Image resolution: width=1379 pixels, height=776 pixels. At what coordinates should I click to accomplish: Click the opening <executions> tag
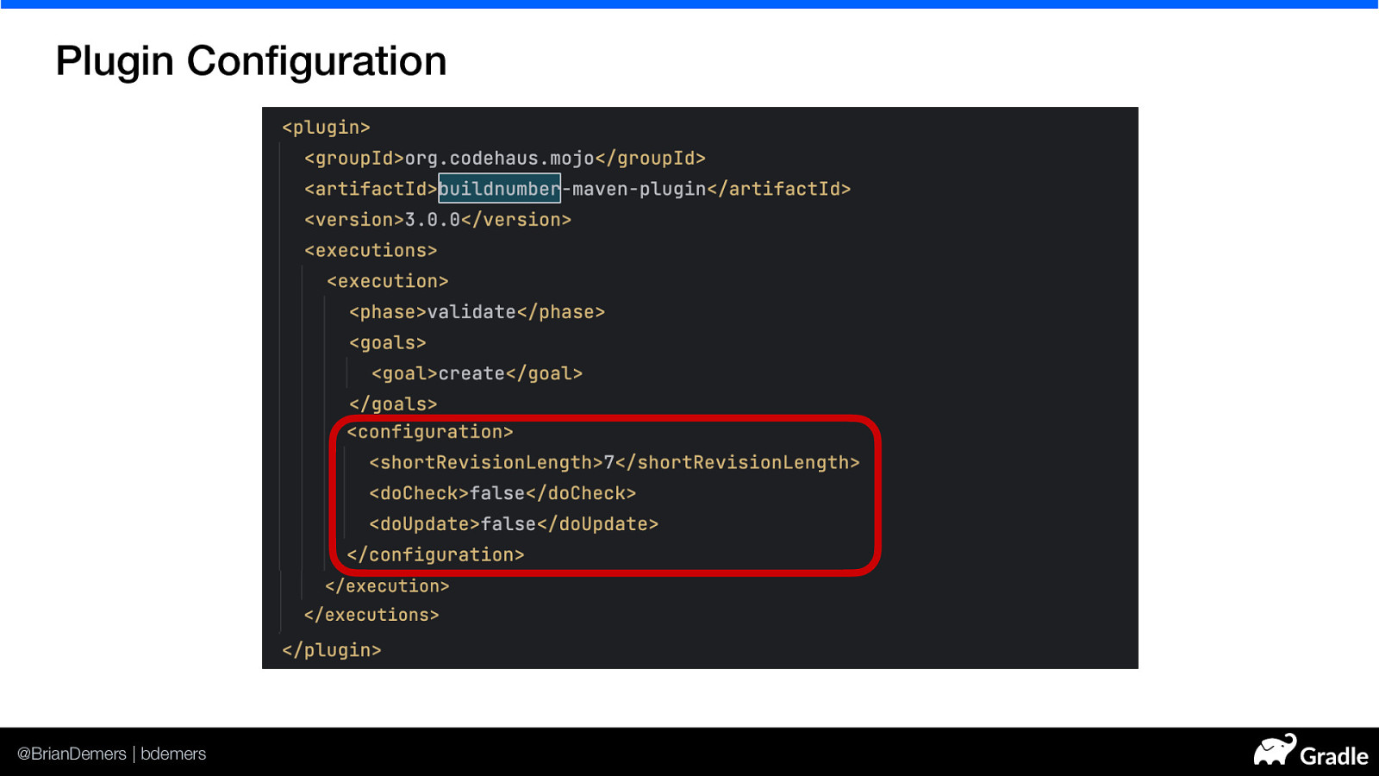tap(371, 251)
